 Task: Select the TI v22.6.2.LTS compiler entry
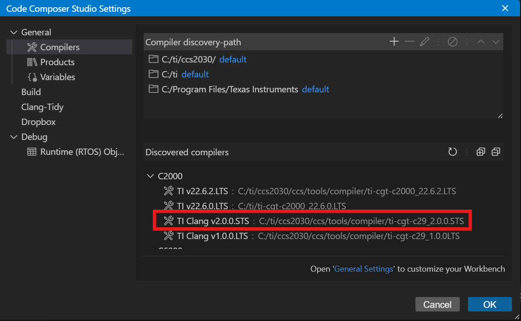tap(202, 191)
